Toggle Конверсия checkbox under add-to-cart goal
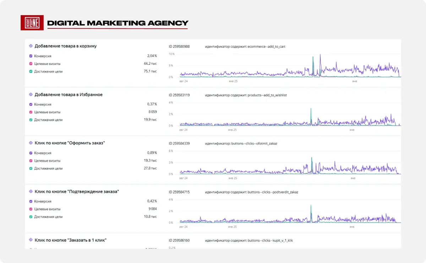 [31, 56]
